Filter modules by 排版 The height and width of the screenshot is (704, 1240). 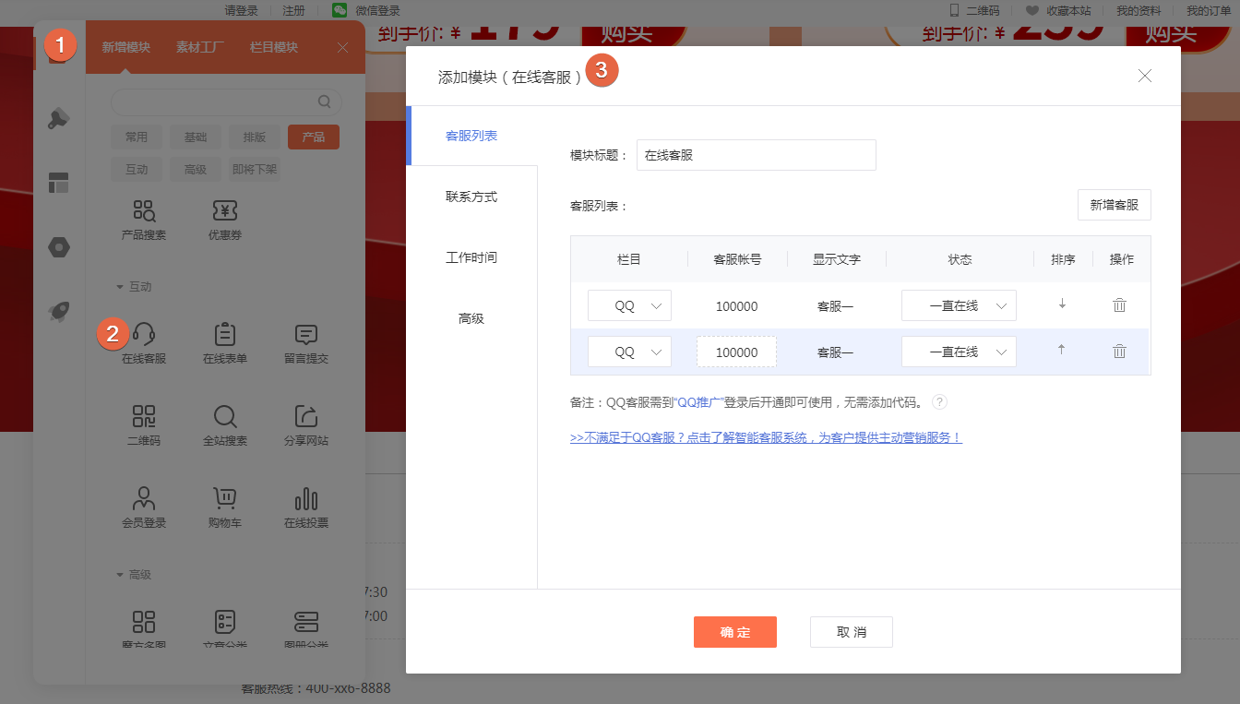[255, 137]
